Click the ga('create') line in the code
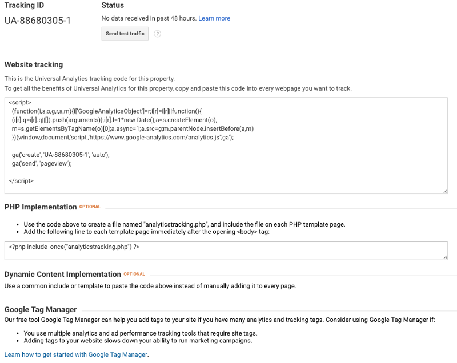This screenshot has width=457, height=363. (x=60, y=155)
